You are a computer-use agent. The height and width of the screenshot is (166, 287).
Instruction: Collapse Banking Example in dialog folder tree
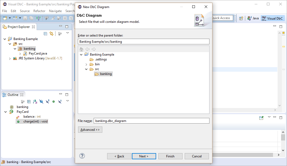pyautogui.click(x=81, y=55)
